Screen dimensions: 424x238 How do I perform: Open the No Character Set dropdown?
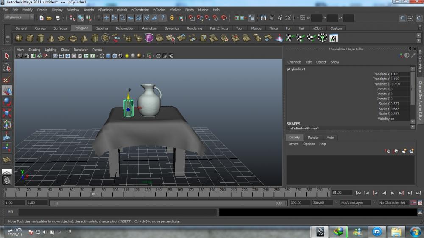point(394,203)
